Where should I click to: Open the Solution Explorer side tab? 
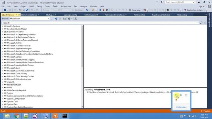point(209,20)
